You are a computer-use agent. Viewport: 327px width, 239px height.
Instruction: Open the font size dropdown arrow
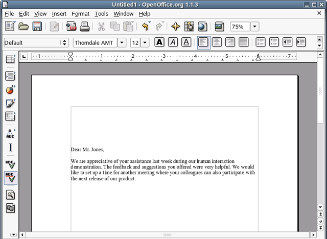(145, 43)
